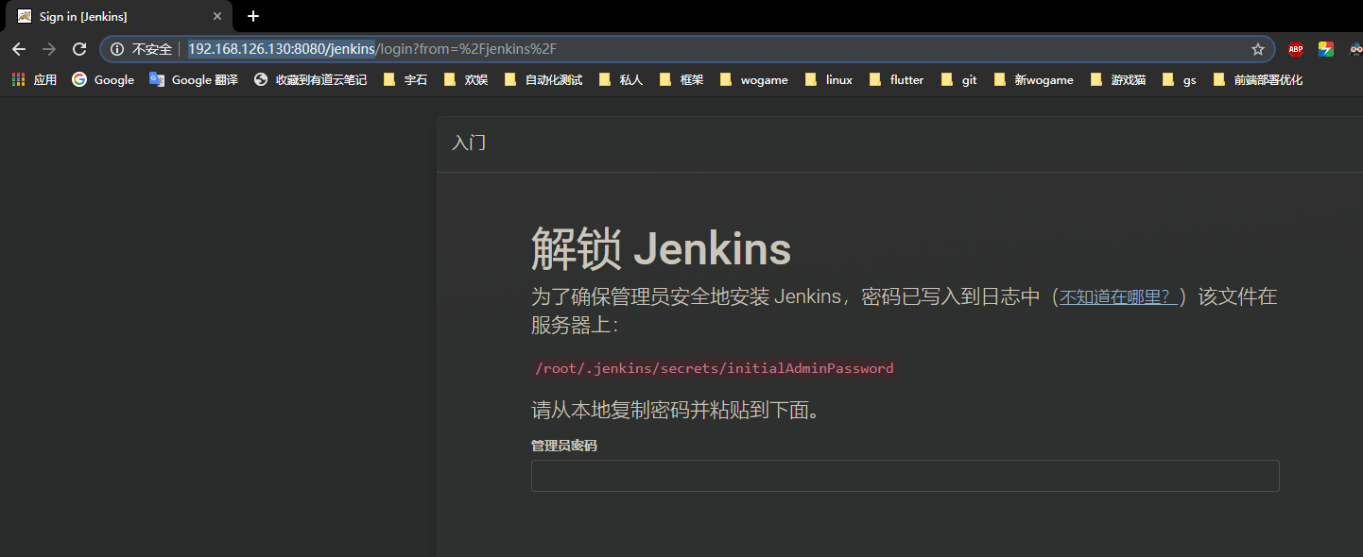The image size is (1363, 557).
Task: Navigate back with the back arrow
Action: (x=18, y=48)
